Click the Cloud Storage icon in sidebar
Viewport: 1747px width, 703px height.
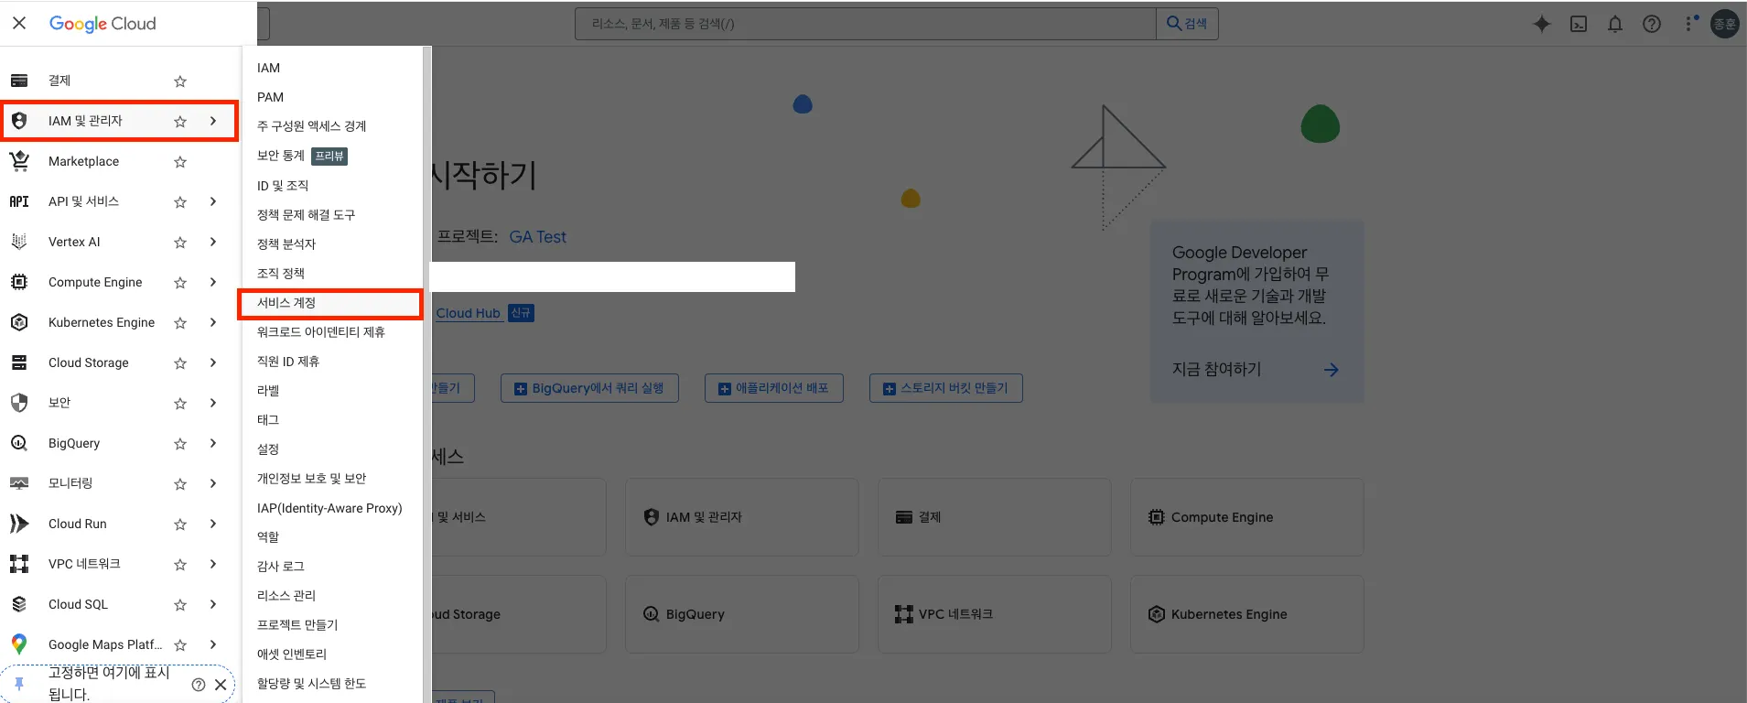tap(19, 362)
